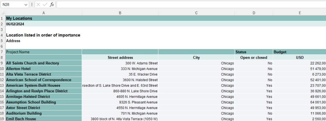This screenshot has height=121, width=326.
Task: Click the 'Status' header cell
Action: point(254,52)
